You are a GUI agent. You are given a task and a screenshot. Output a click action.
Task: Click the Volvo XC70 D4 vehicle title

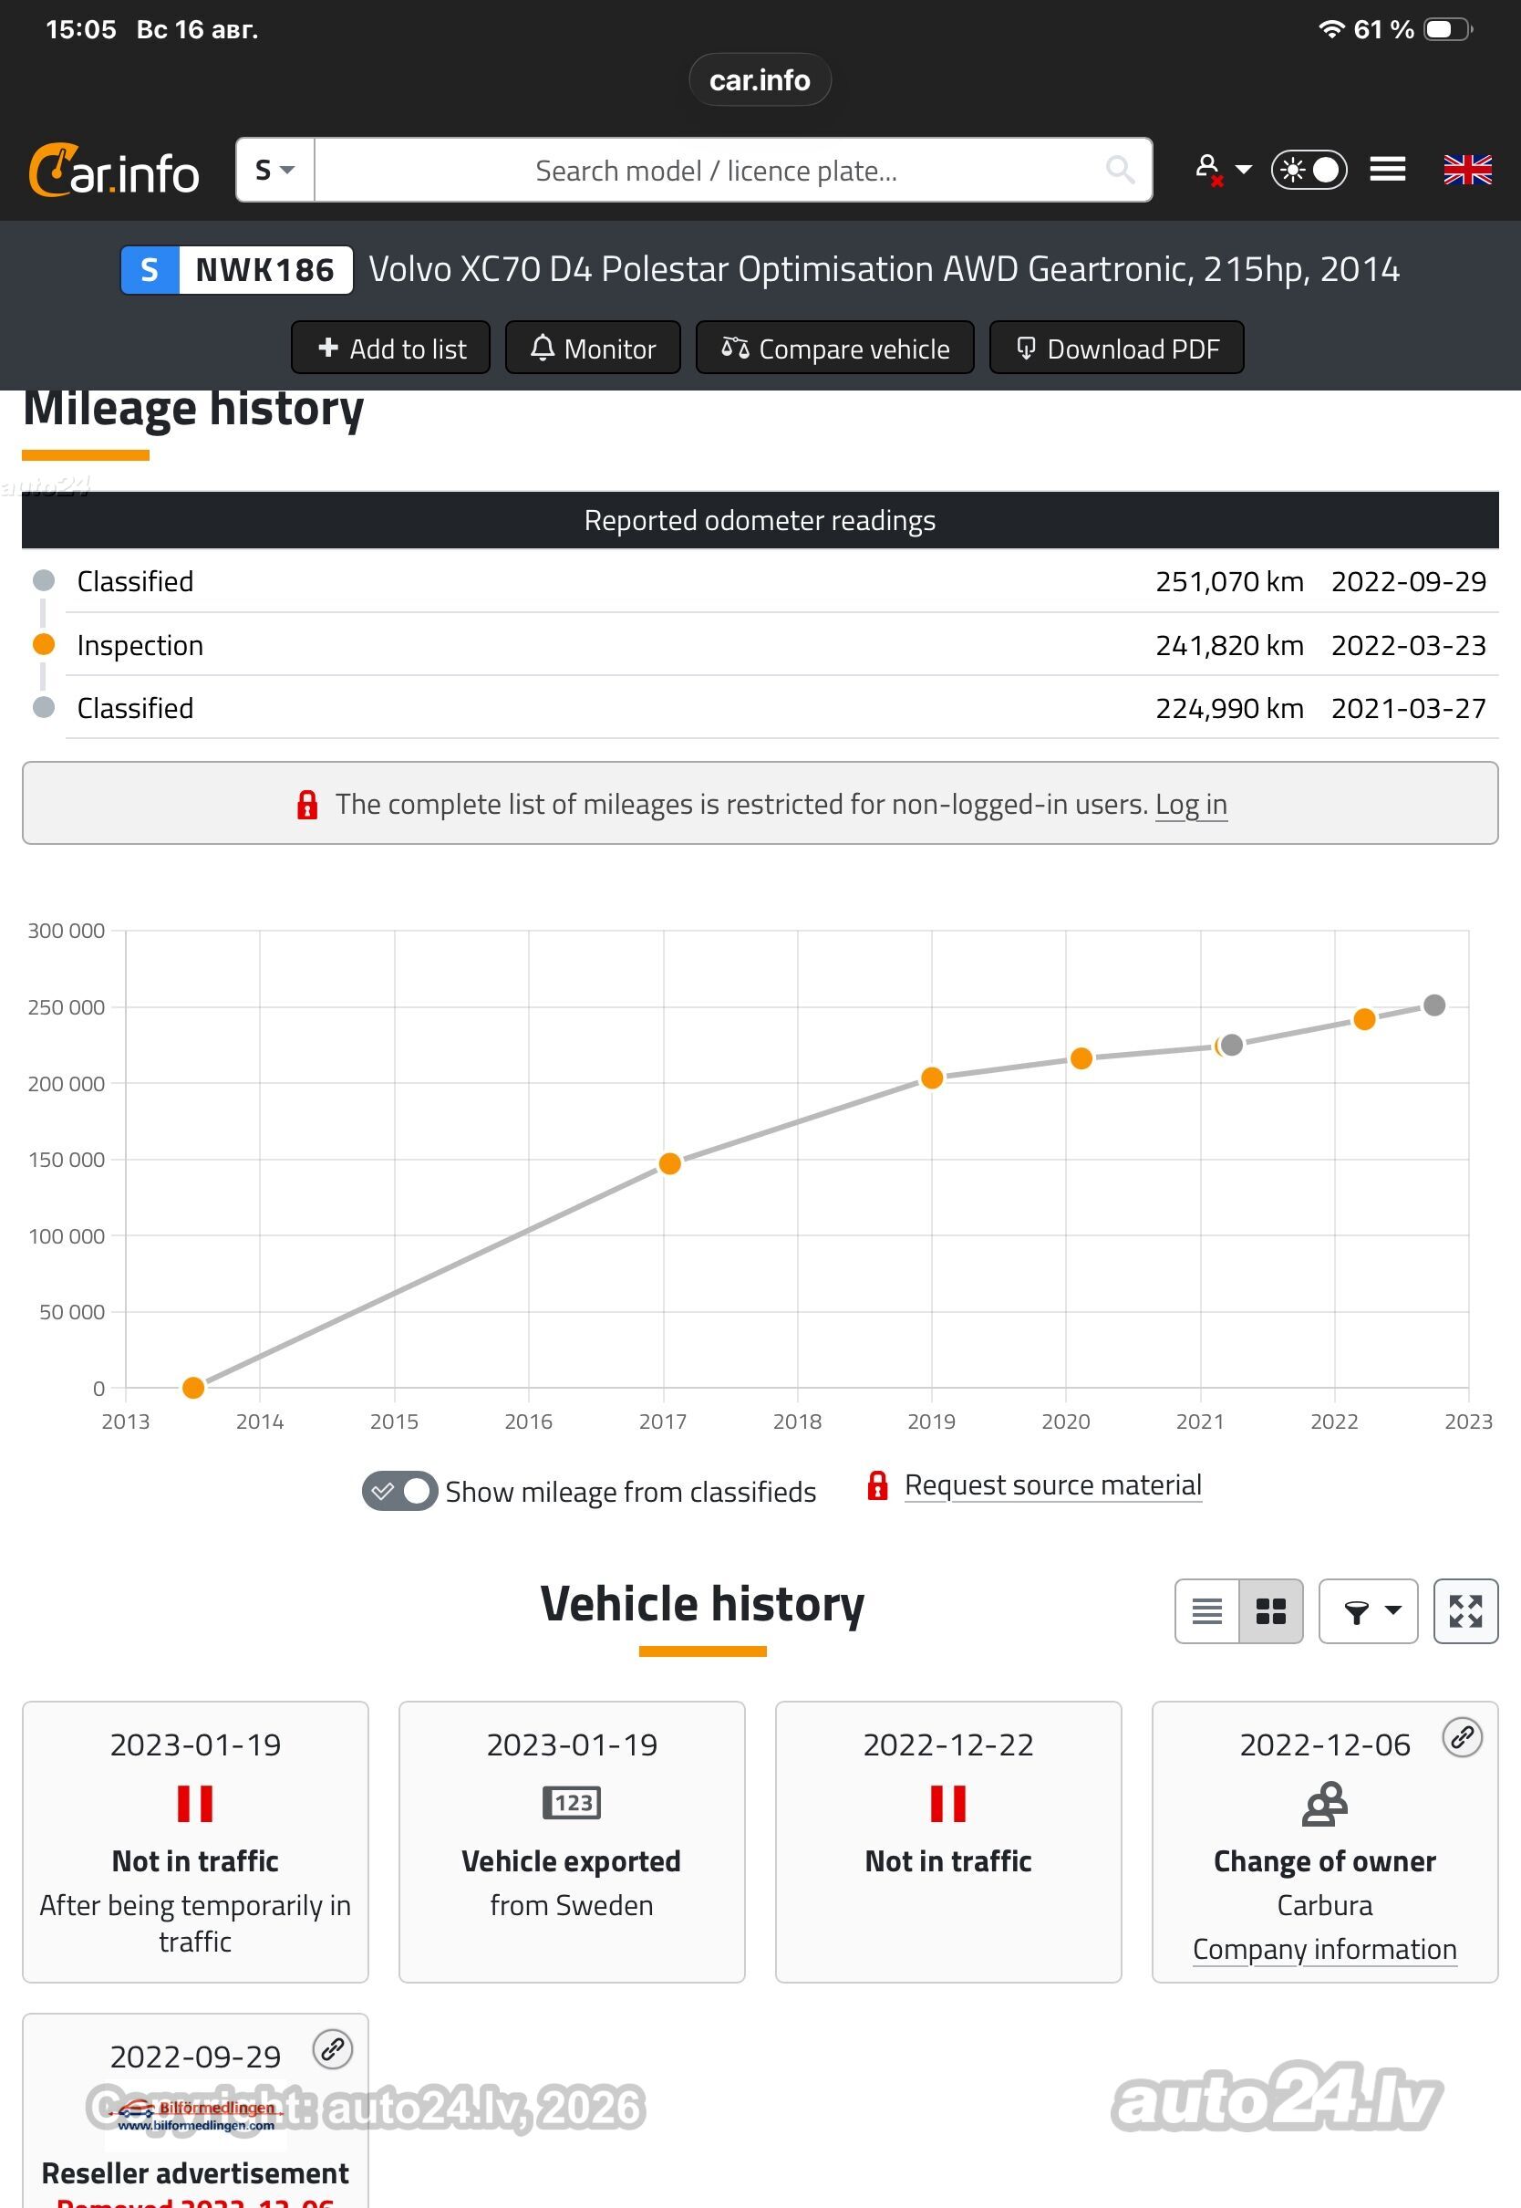coord(884,270)
